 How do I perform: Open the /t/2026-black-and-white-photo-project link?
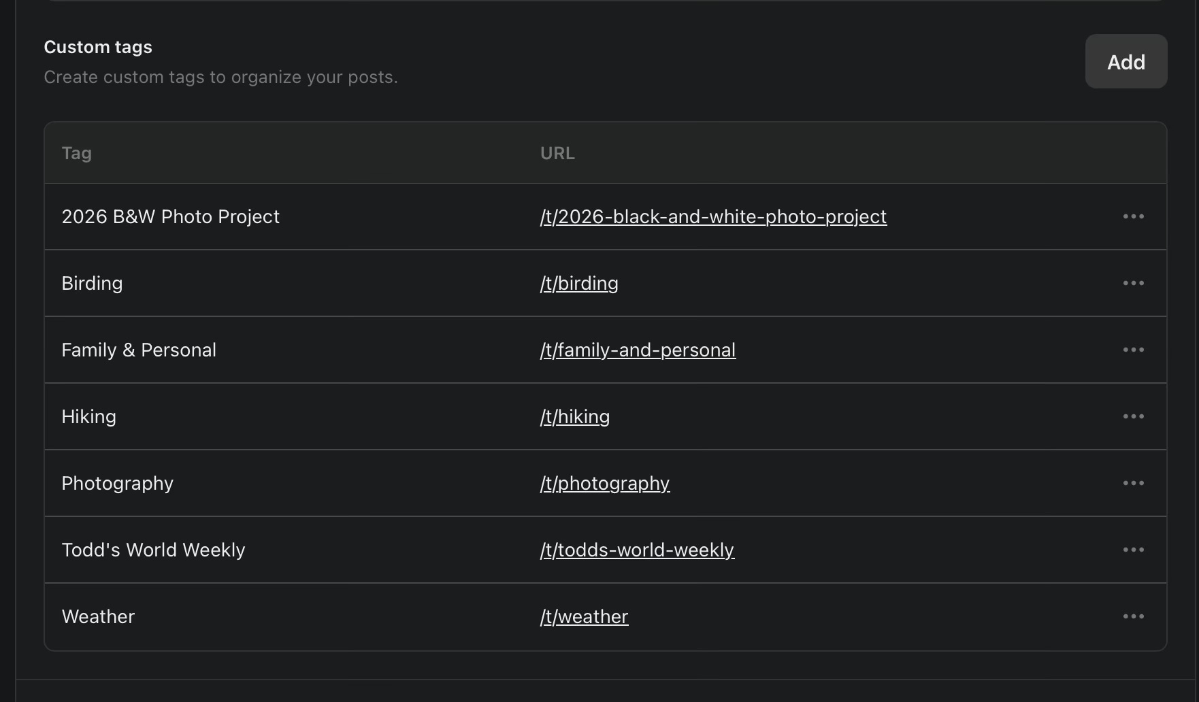coord(713,216)
